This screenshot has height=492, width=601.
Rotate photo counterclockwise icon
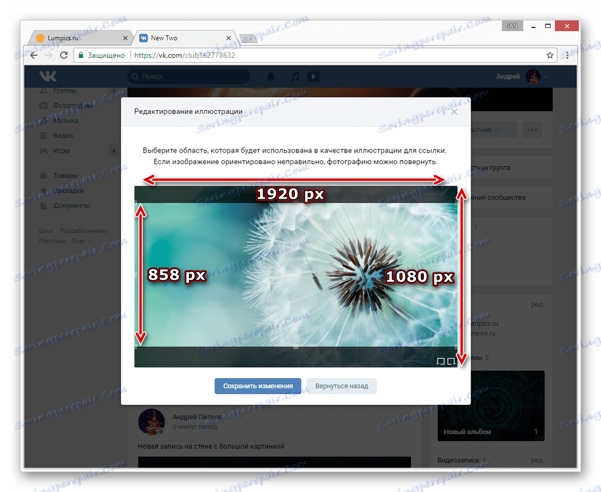pos(440,361)
